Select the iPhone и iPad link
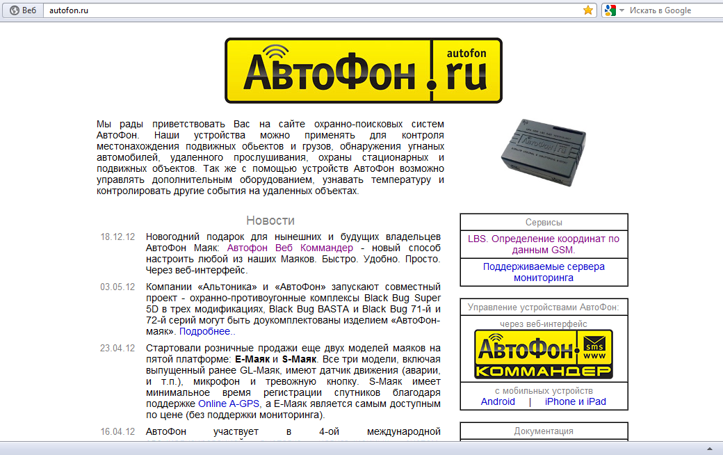This screenshot has width=723, height=455. 575,401
